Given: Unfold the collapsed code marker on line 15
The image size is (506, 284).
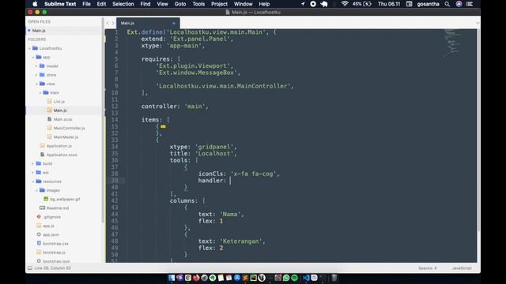Looking at the screenshot, I should pyautogui.click(x=163, y=126).
